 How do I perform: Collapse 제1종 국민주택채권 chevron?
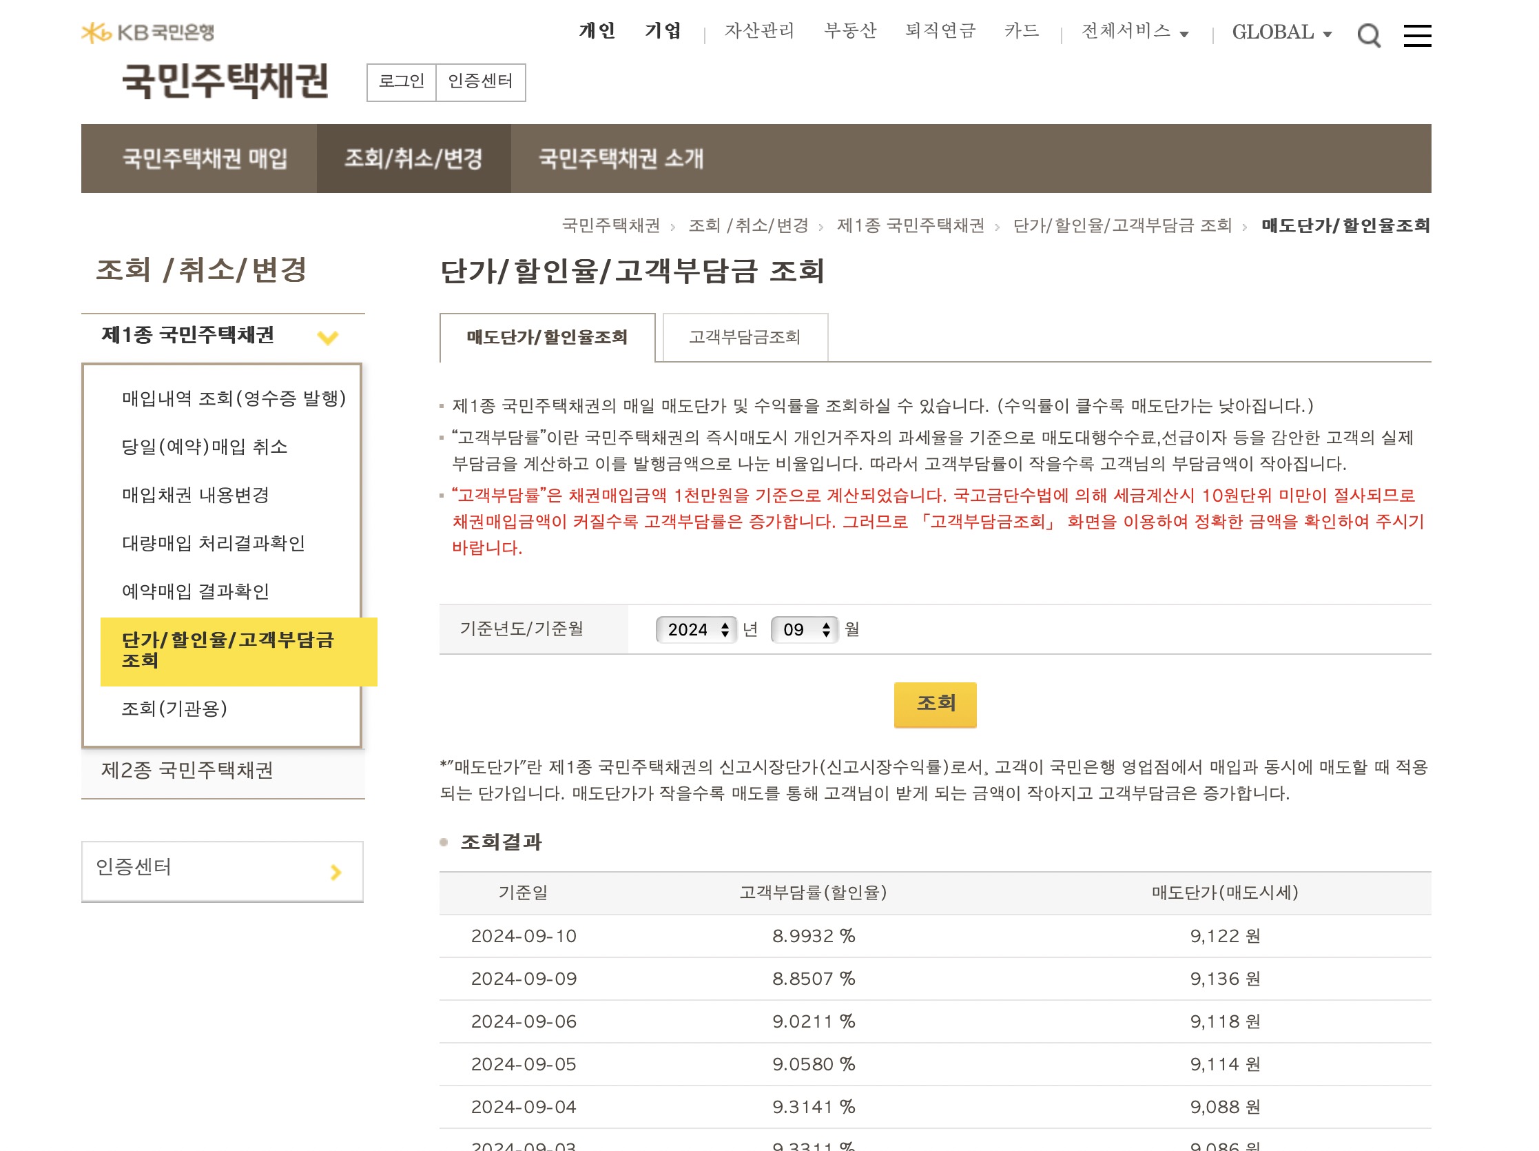point(328,338)
